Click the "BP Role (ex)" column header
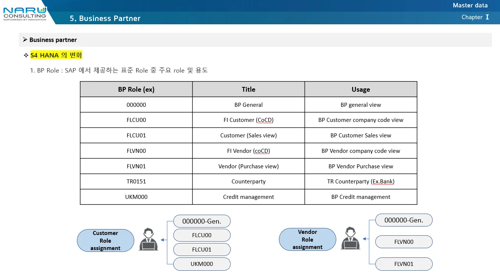Screen dimensions: 500x274 136,89
